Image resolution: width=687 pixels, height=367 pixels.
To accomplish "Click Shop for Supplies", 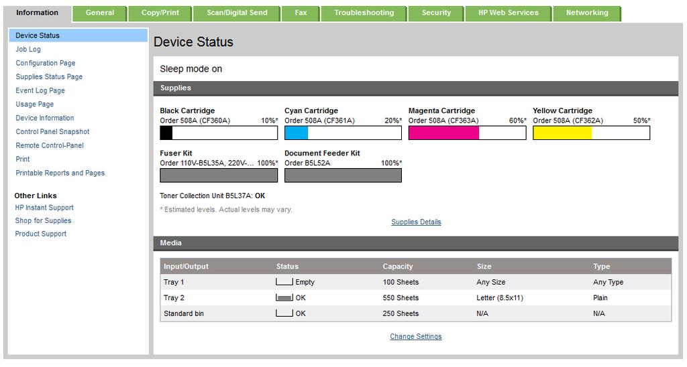I will click(x=43, y=221).
